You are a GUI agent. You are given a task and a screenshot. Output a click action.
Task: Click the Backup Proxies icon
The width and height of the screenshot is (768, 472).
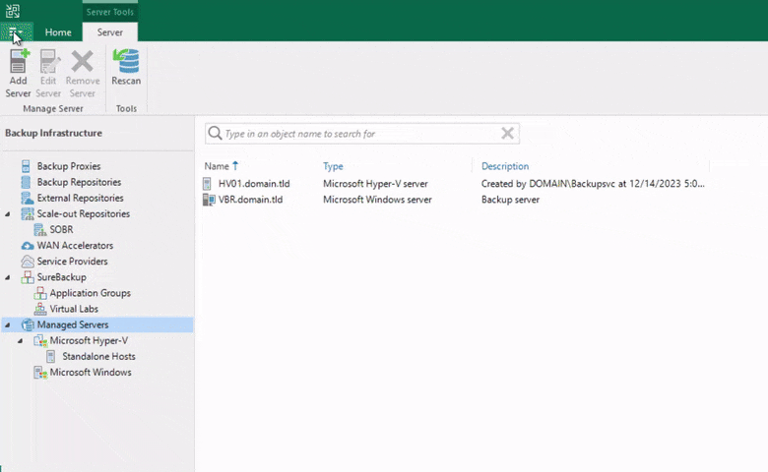[x=27, y=166]
